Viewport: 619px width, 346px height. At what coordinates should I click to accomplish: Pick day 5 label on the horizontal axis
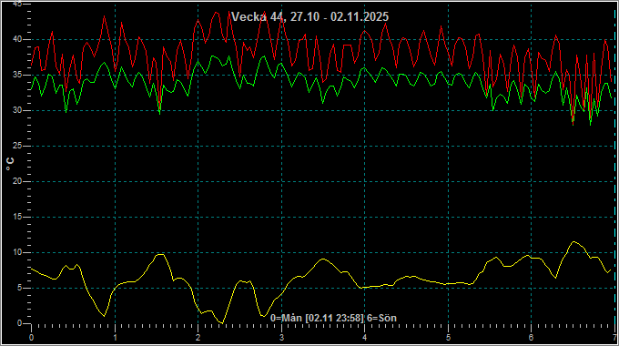click(448, 338)
